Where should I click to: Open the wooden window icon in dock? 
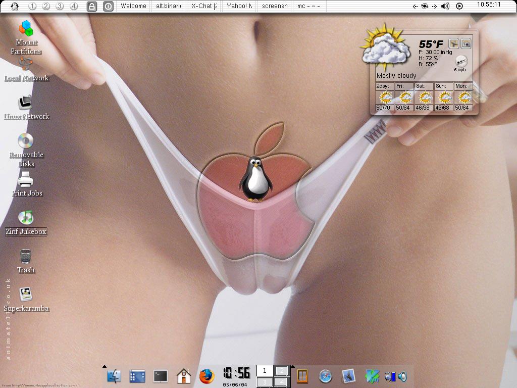click(x=302, y=376)
